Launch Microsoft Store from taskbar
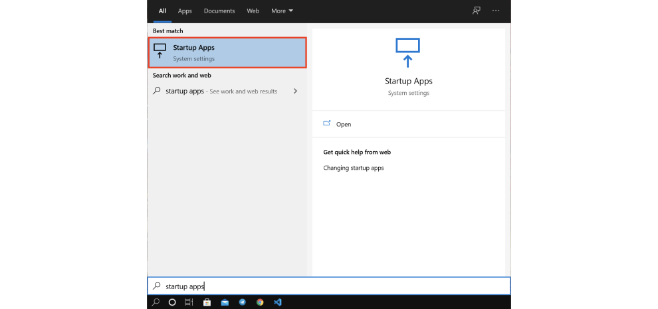Viewport: 658px width, 309px height. [207, 302]
